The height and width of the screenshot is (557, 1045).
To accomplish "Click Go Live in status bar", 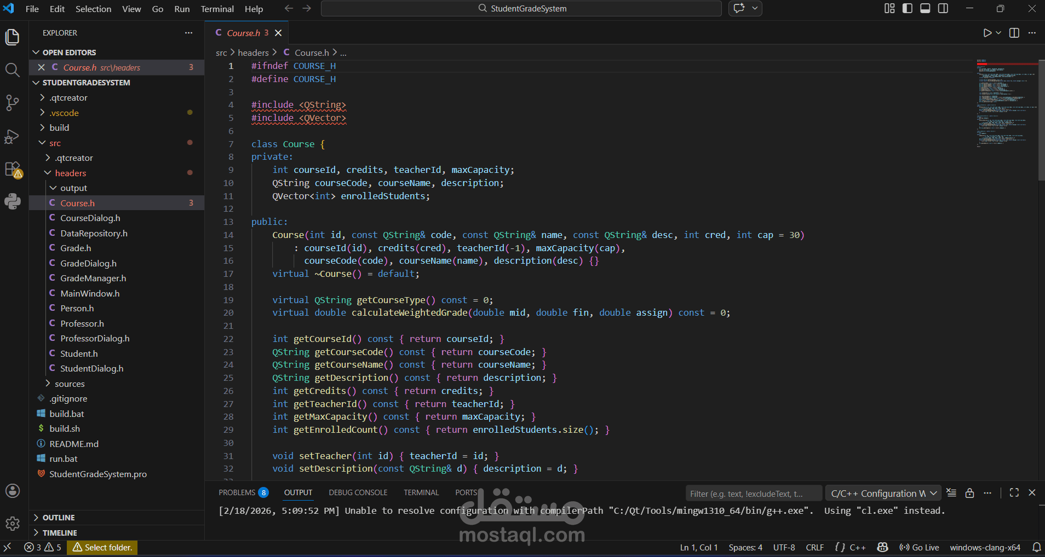I will point(919,547).
